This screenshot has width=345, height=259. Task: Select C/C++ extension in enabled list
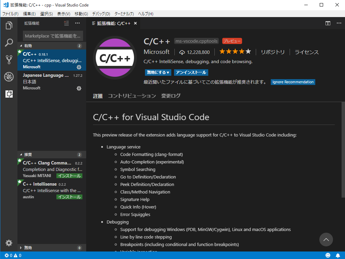point(52,60)
